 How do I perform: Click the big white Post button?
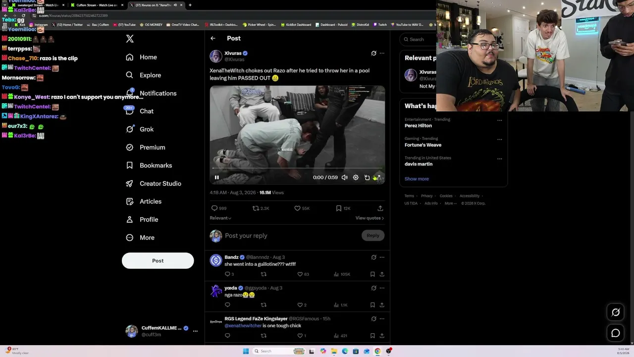coord(158,261)
